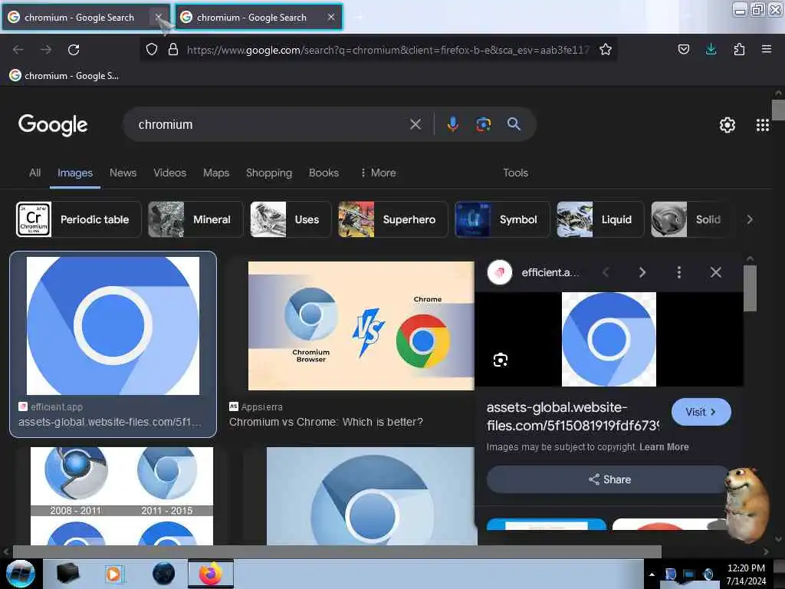The width and height of the screenshot is (785, 589).
Task: Open the 2008-2011 logo history thumbnail
Action: [x=122, y=496]
